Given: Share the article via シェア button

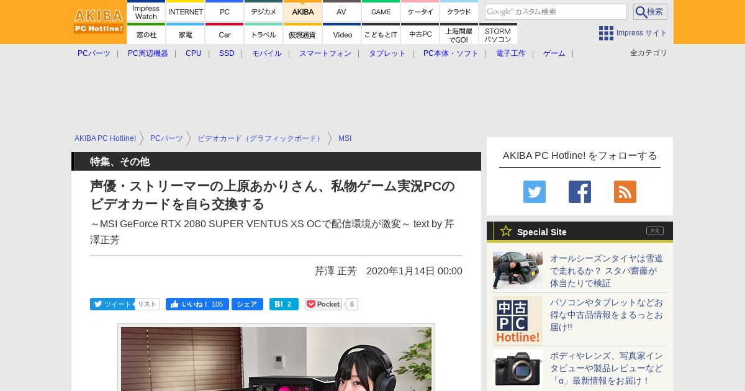Looking at the screenshot, I should coord(247,304).
